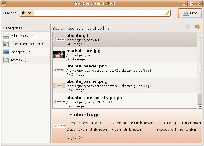The image size is (204, 146).
Task: Click the JPEG image type text
Action: pos(76,59)
